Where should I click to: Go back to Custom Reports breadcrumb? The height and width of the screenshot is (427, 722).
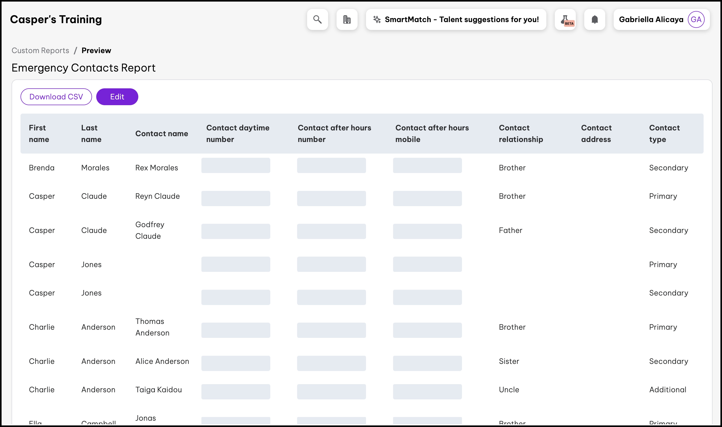pyautogui.click(x=40, y=50)
